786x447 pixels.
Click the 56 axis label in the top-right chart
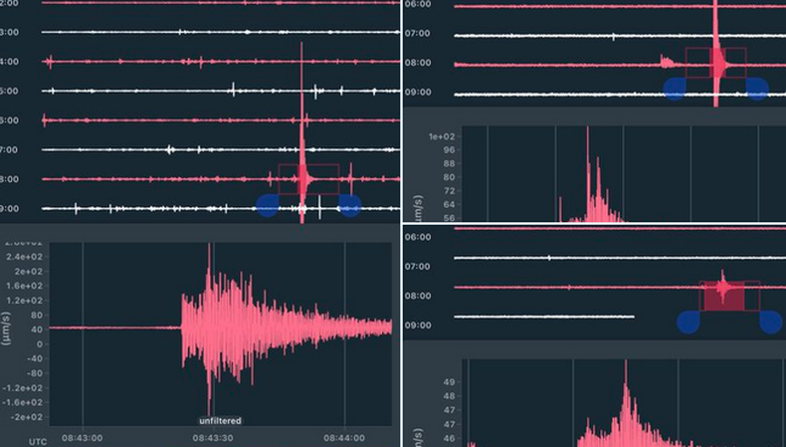pos(449,218)
